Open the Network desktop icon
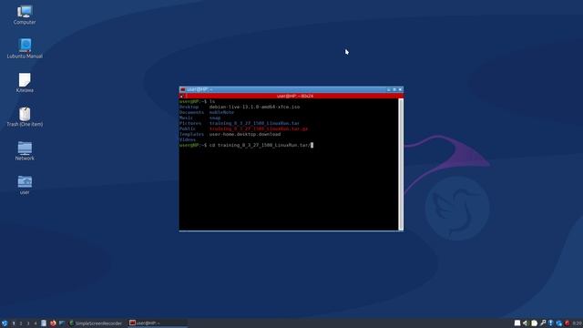 [x=25, y=150]
